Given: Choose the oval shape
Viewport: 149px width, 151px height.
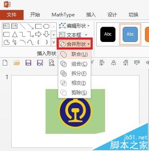Looking at the screenshot, I should point(46,26).
